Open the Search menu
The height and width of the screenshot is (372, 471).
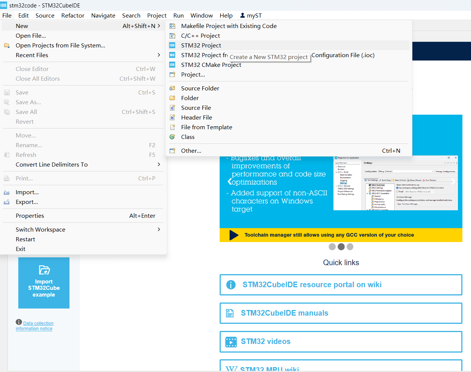[x=131, y=16]
